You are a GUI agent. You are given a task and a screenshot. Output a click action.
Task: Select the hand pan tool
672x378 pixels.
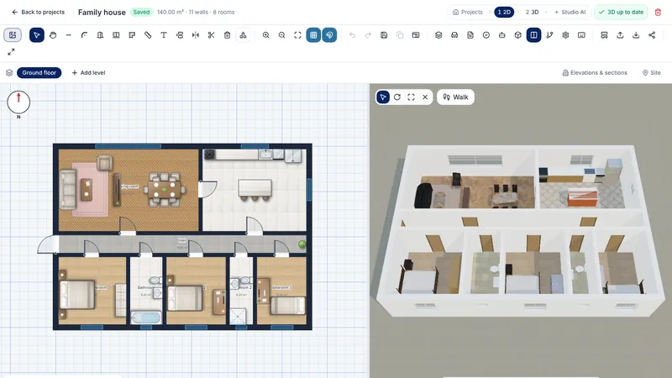[x=53, y=35]
